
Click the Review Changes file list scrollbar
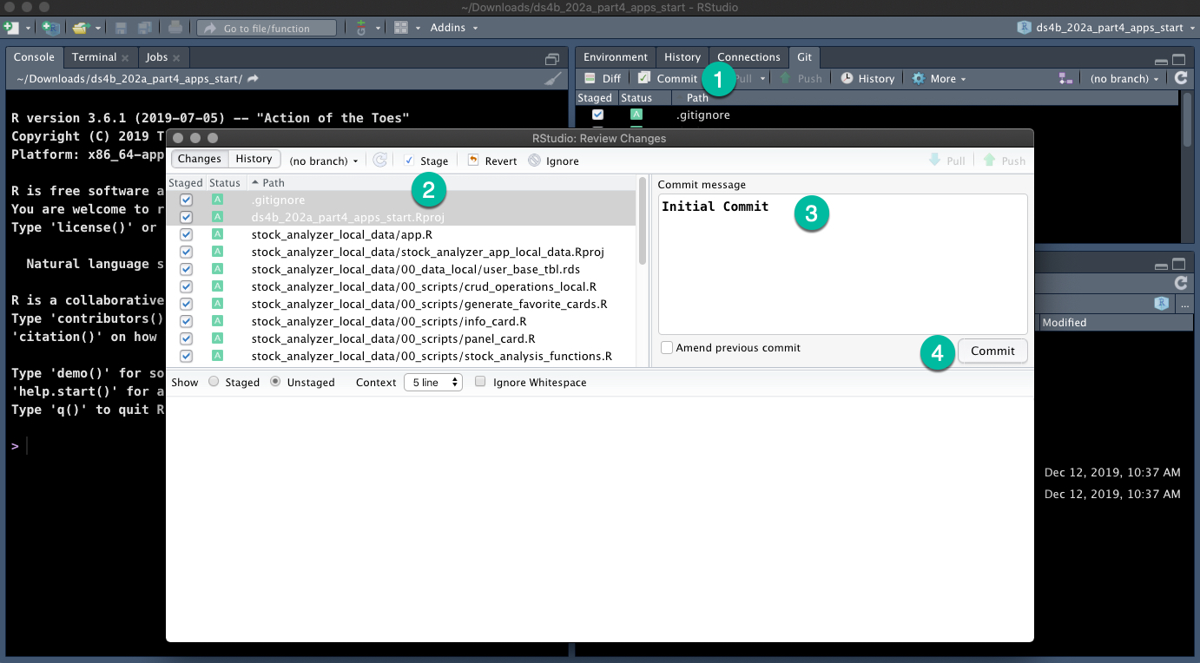pyautogui.click(x=643, y=221)
